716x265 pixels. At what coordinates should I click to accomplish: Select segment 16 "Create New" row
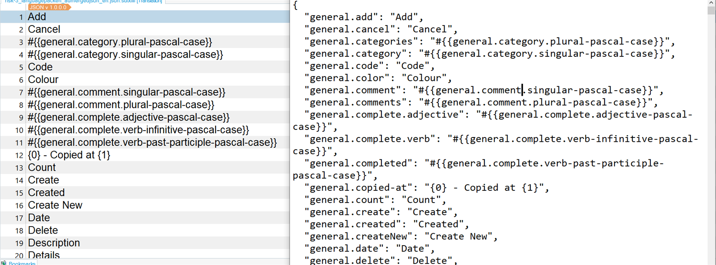145,205
